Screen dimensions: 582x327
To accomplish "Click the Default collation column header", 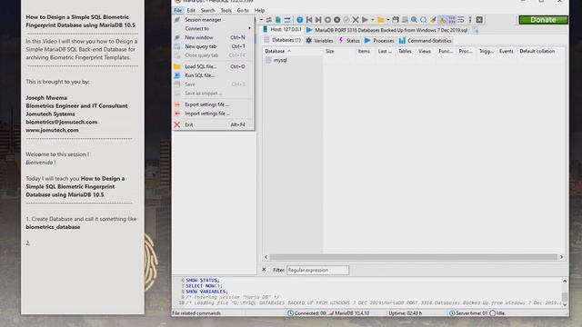I will [537, 51].
